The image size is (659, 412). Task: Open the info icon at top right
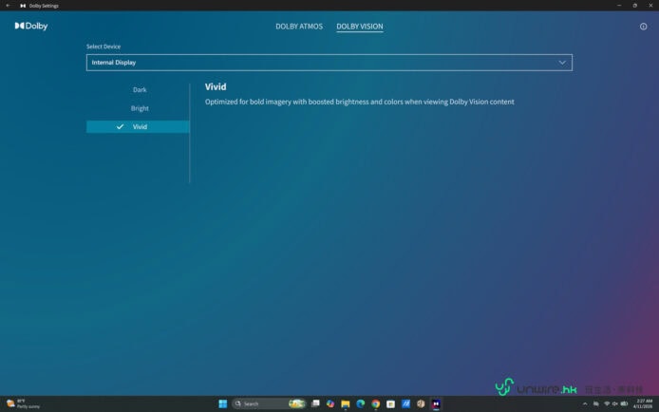pos(643,27)
